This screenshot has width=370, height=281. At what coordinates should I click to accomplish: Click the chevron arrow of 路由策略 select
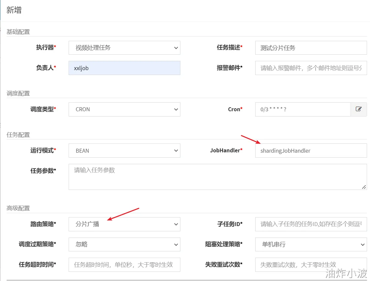pyautogui.click(x=176, y=224)
